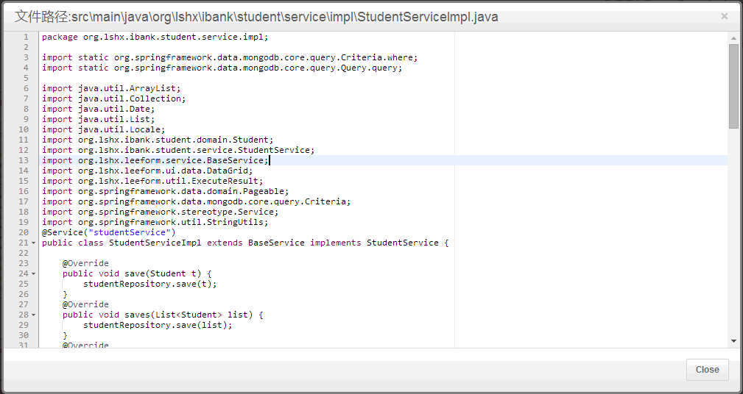743x394 pixels.
Task: Click the studentRepository.save(t) statement
Action: point(149,284)
